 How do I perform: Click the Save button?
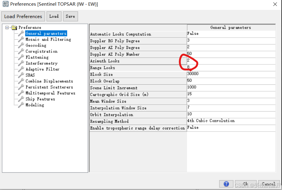tap(70, 16)
